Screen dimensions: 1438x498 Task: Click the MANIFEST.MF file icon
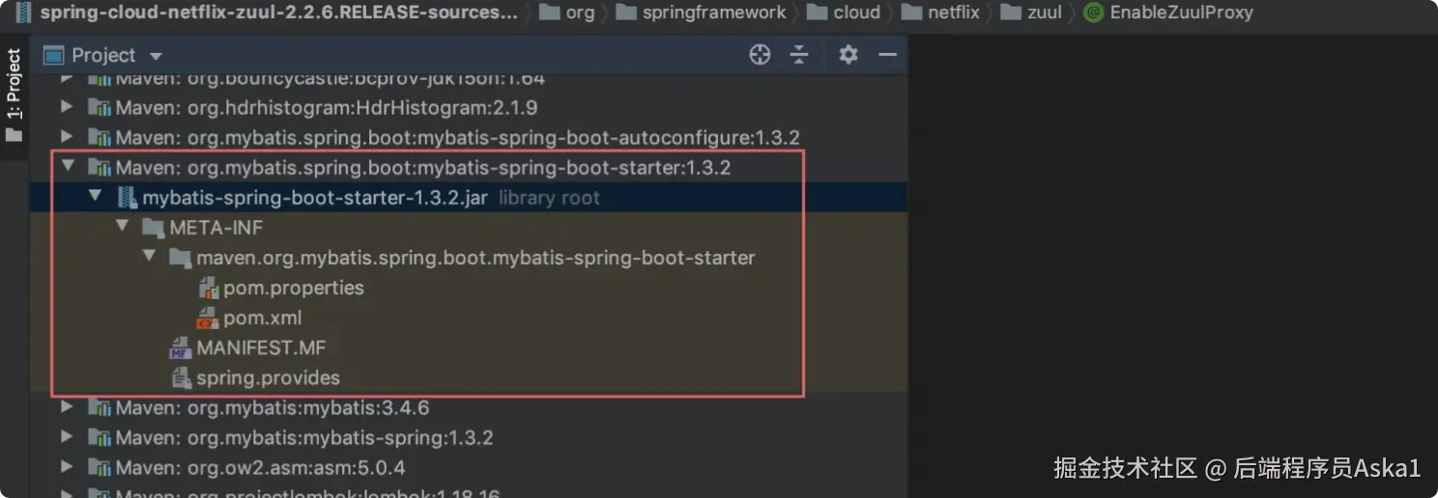[181, 347]
